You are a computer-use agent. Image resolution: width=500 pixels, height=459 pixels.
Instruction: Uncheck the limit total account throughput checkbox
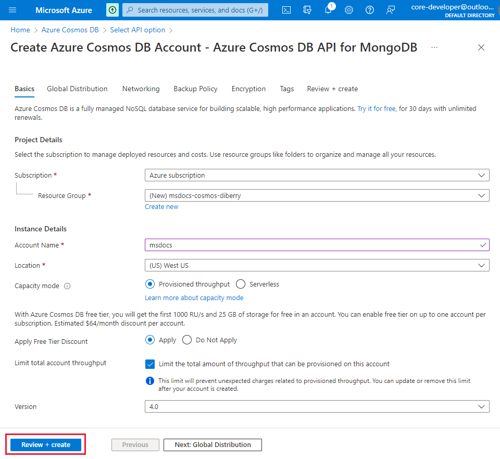pos(150,364)
